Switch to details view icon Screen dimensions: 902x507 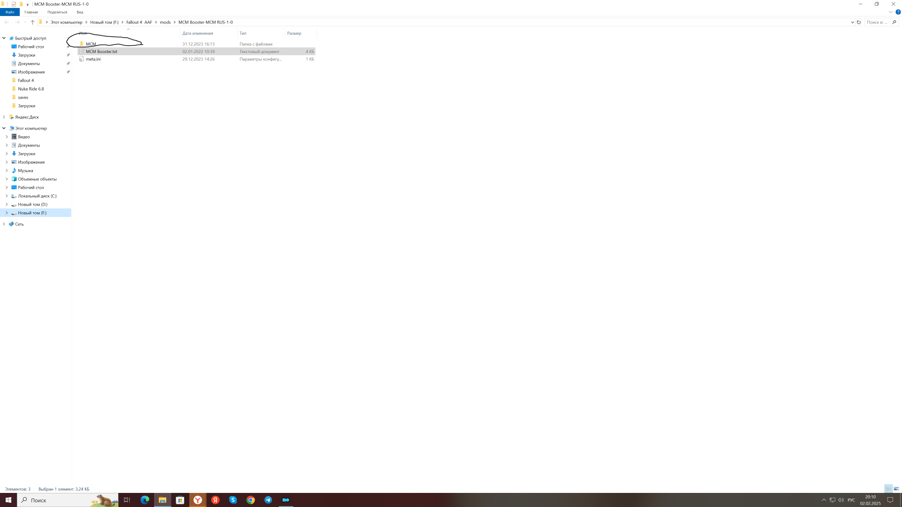pos(888,489)
